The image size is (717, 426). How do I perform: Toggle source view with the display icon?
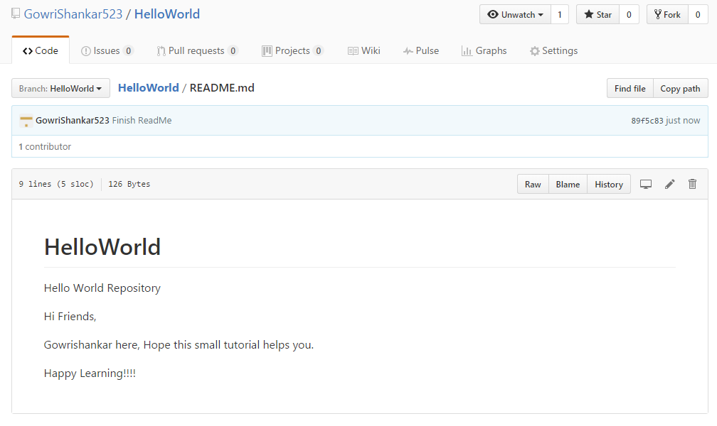646,184
